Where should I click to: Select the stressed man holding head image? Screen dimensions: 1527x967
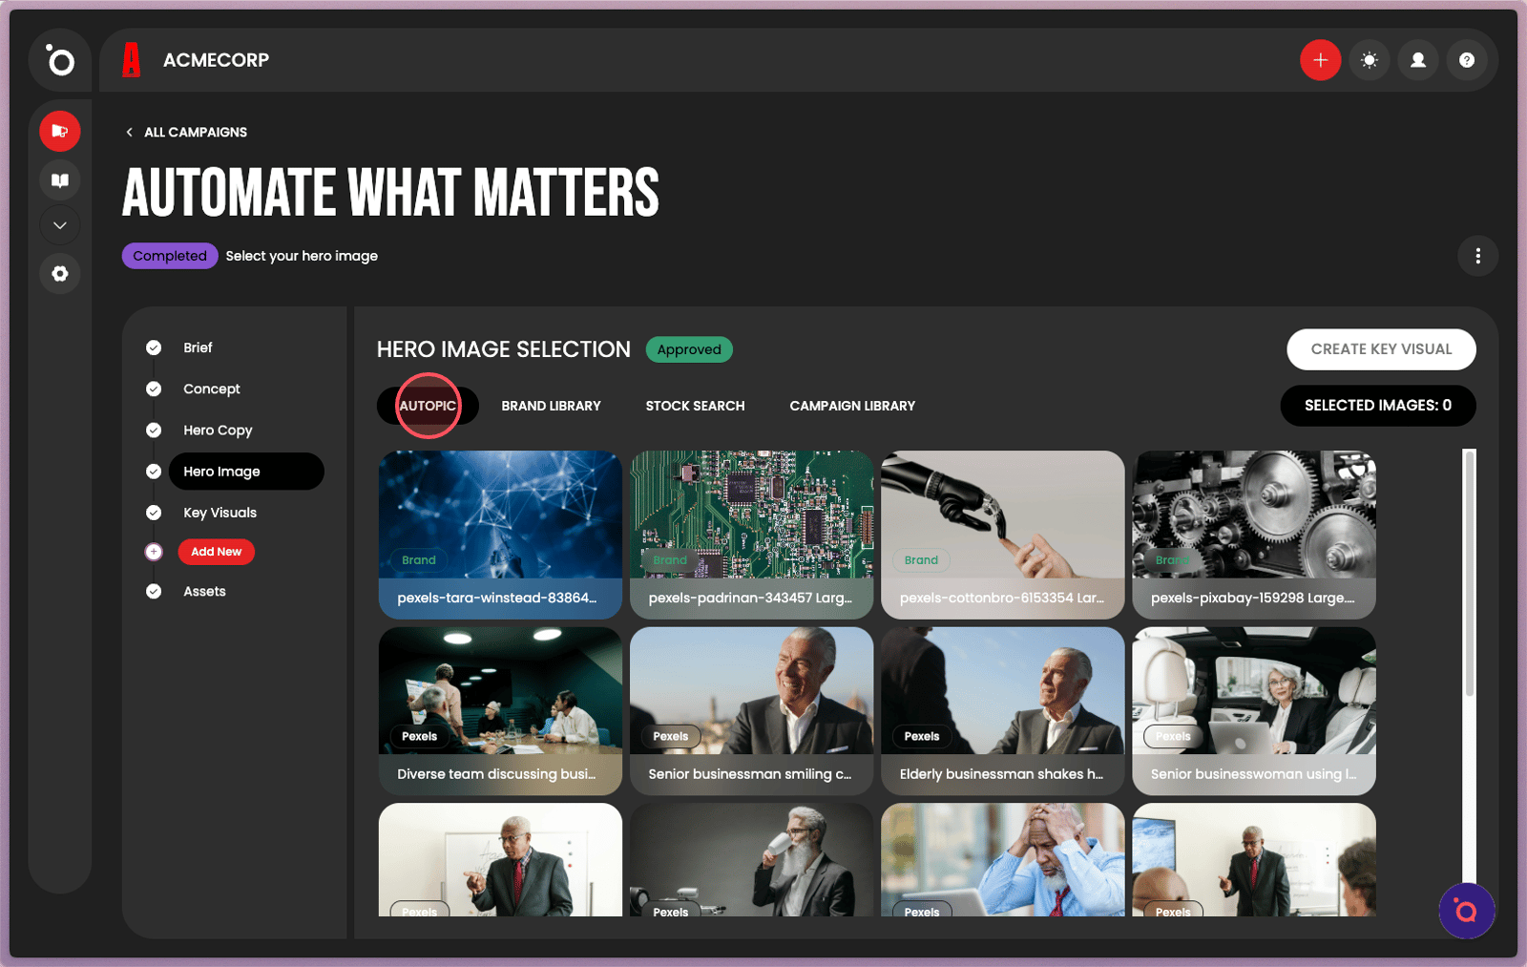click(x=1002, y=860)
